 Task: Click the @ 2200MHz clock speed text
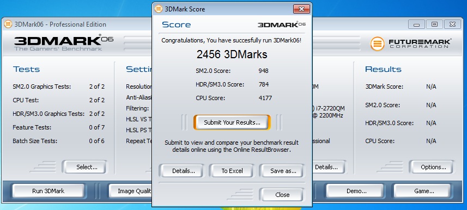[327, 115]
